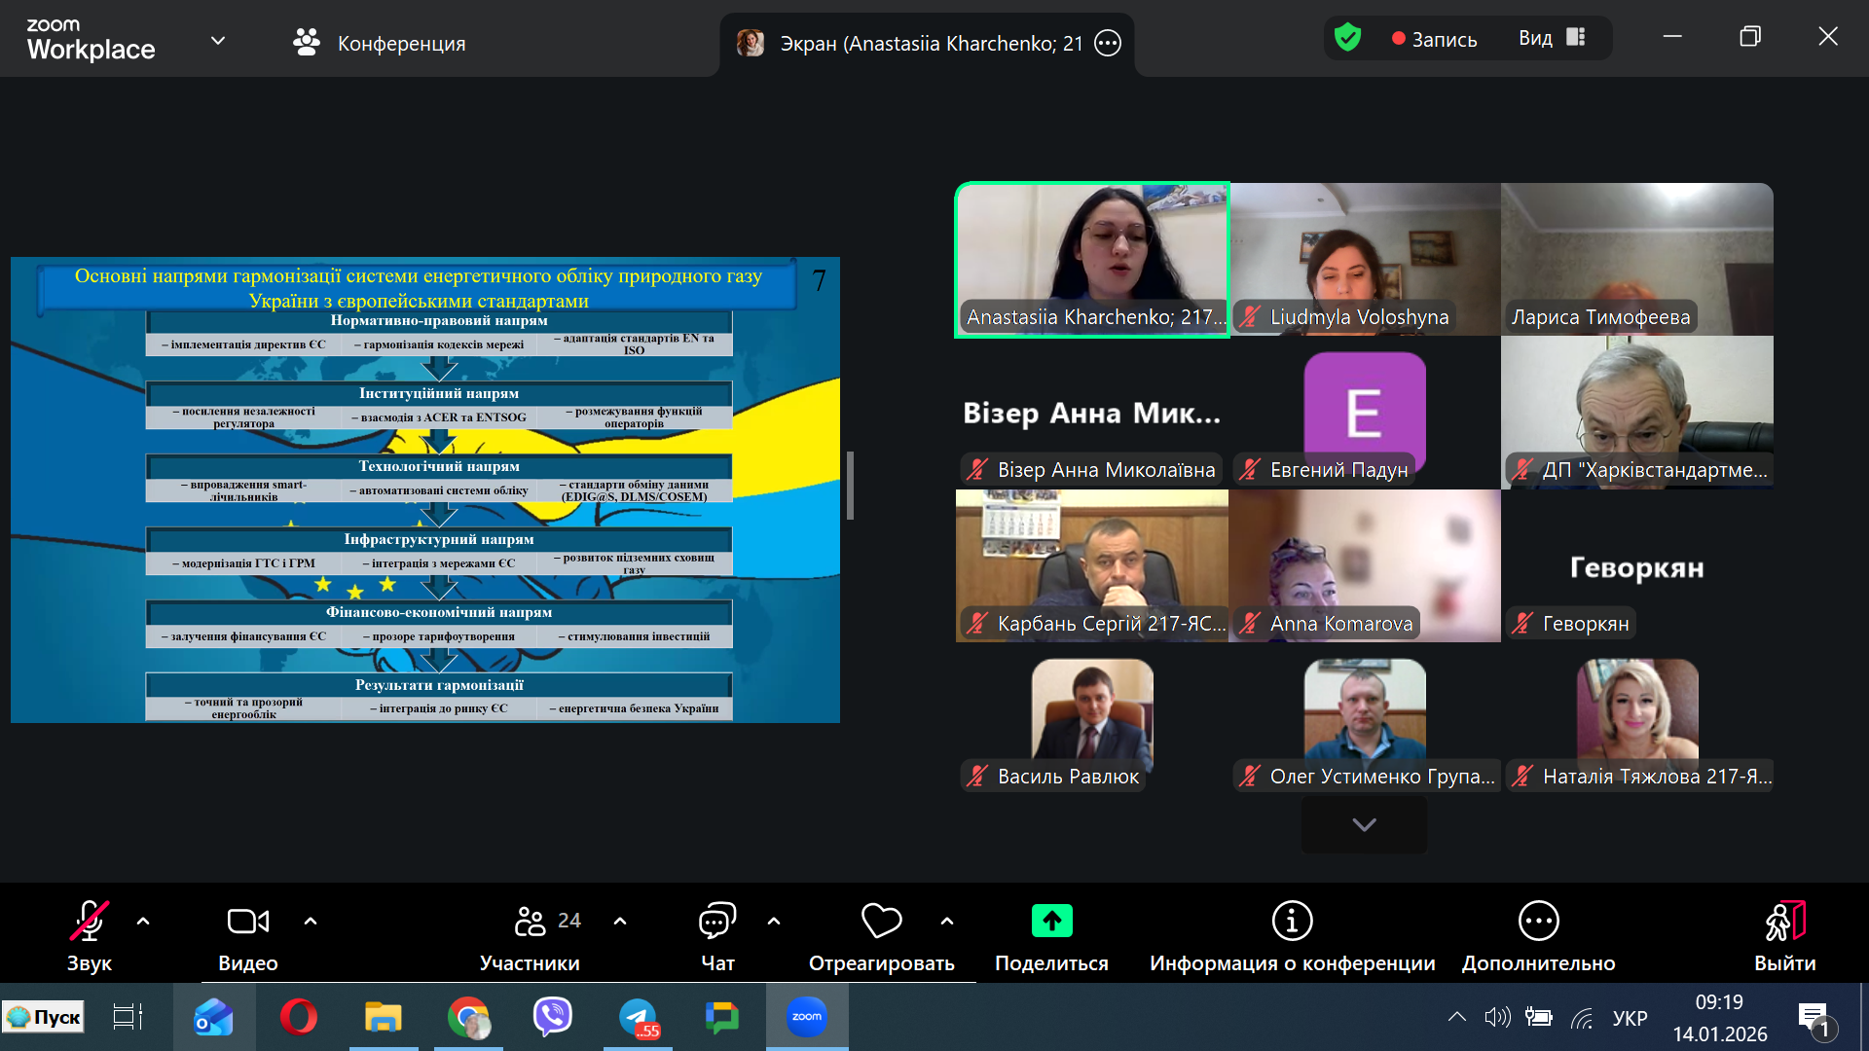Image resolution: width=1869 pixels, height=1051 pixels.
Task: Open the Дополнительно more options icon
Action: [x=1538, y=922]
